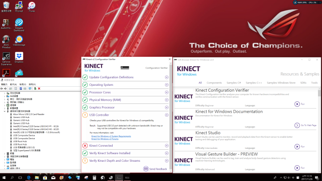Click scan for hardware changes monitor icon

point(30,88)
